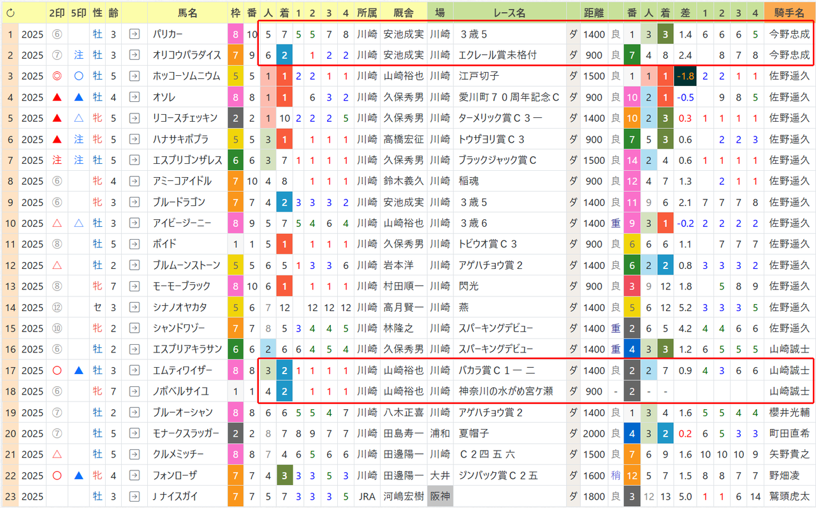This screenshot has height=508, width=816.
Task: Click the 枠 column header
Action: 236,12
